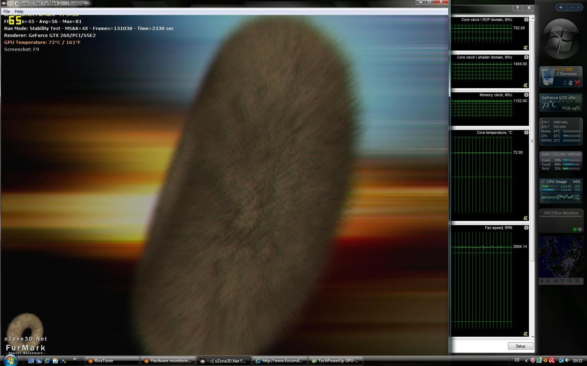Launch Internet Explorer from quick launch
The width and height of the screenshot is (587, 366).
click(x=47, y=361)
